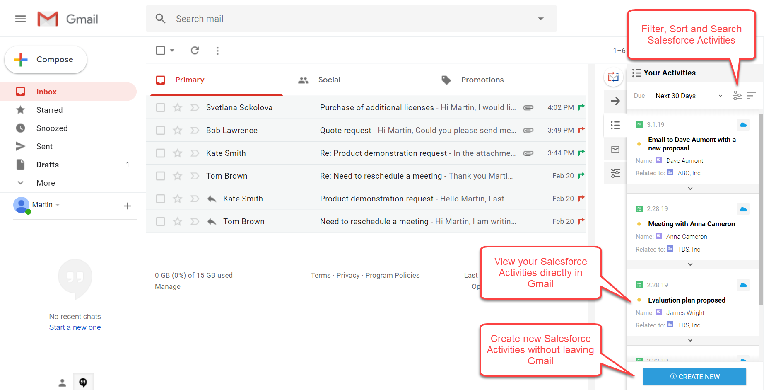This screenshot has height=390, width=764.
Task: Switch to the Promotions tab
Action: [482, 80]
